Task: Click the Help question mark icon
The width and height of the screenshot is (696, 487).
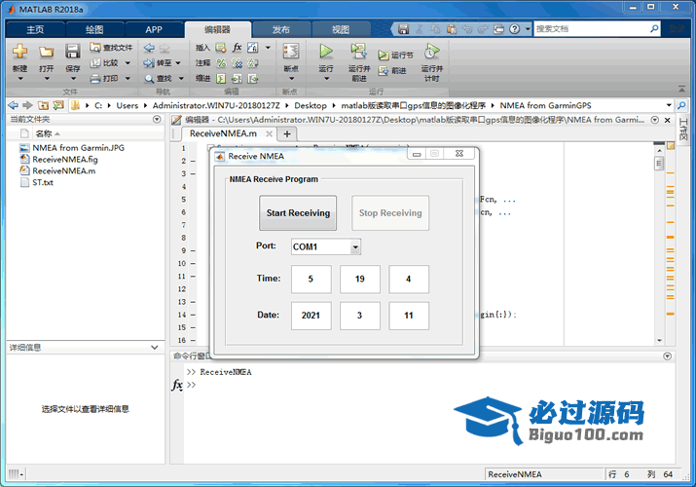Action: tap(514, 29)
